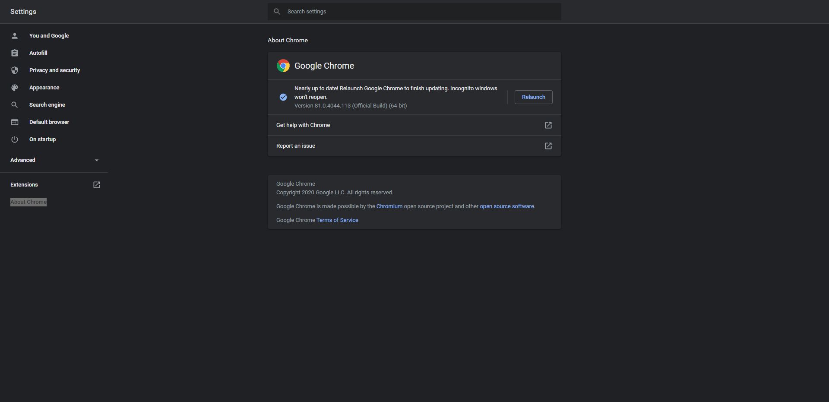
Task: Follow the Chromium project link
Action: click(389, 206)
